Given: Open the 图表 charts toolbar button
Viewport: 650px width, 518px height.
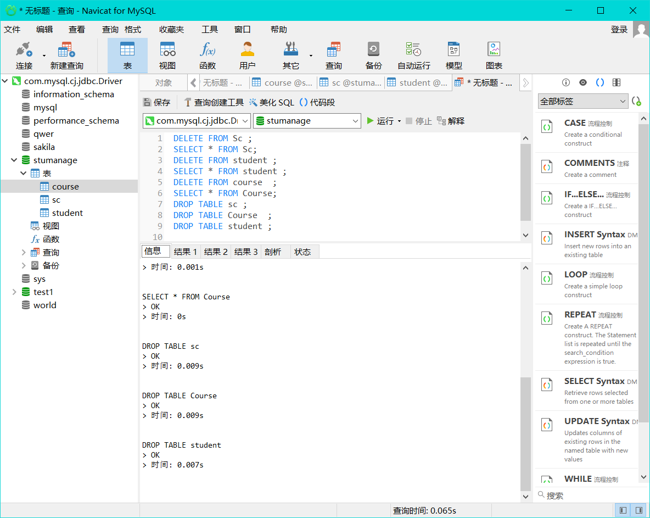Looking at the screenshot, I should 494,55.
